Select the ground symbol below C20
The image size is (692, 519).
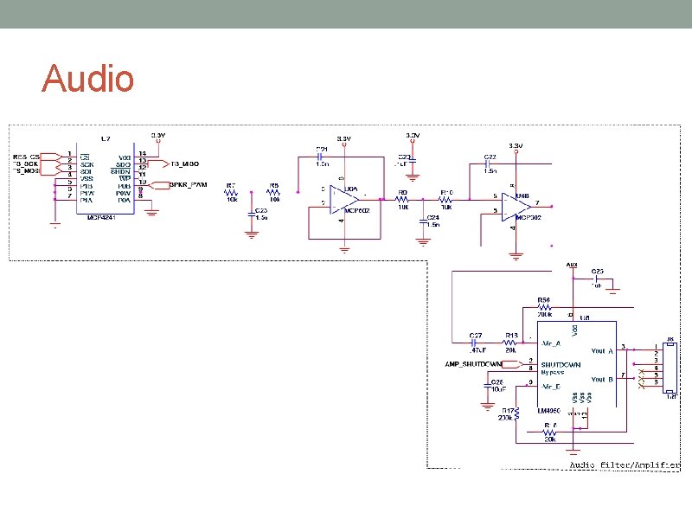(251, 235)
